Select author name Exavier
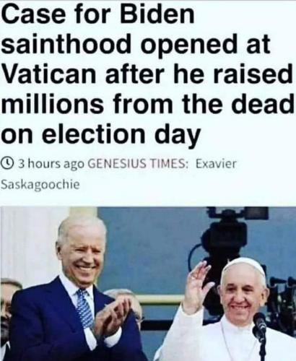Viewport: 296px width, 361px height. (216, 164)
